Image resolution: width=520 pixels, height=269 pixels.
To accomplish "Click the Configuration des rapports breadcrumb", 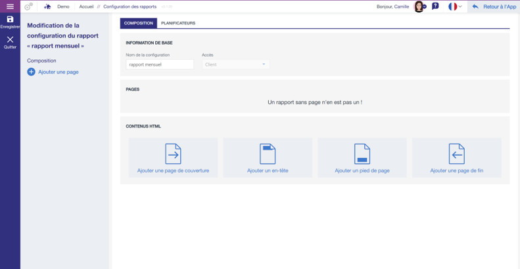I will 130,7.
